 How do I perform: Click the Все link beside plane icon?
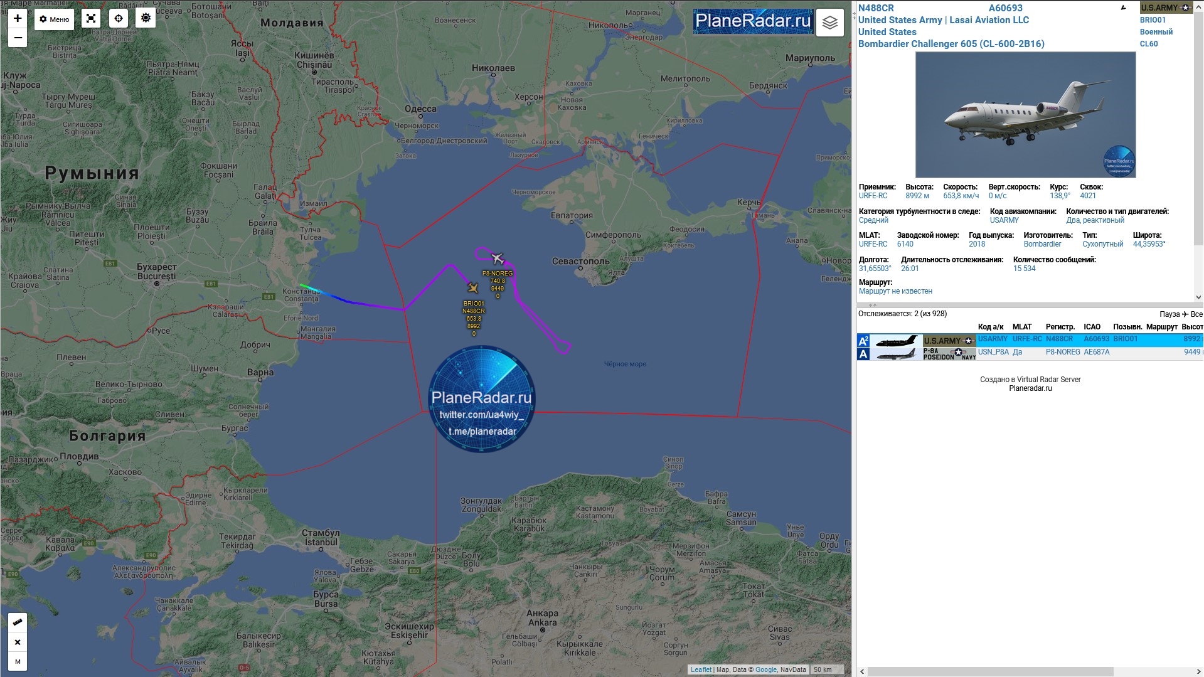pos(1196,314)
